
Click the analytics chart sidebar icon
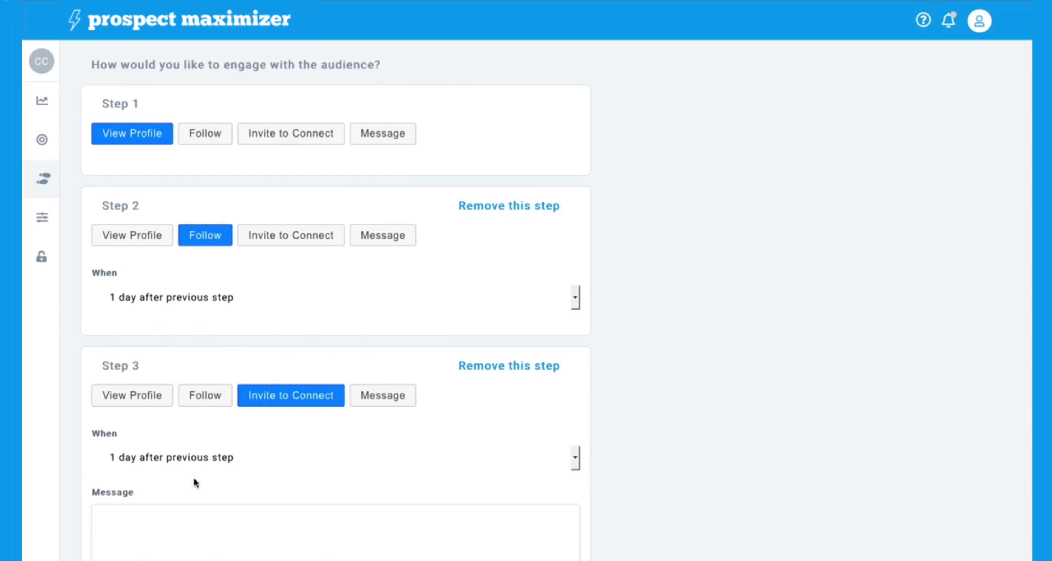42,100
